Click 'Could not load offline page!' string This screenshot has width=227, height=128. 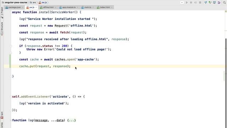point(81,49)
